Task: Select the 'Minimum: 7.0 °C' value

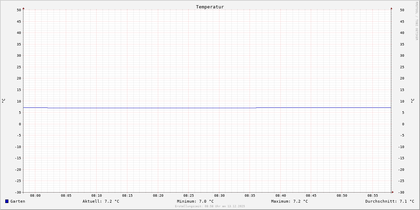Action: [x=195, y=201]
